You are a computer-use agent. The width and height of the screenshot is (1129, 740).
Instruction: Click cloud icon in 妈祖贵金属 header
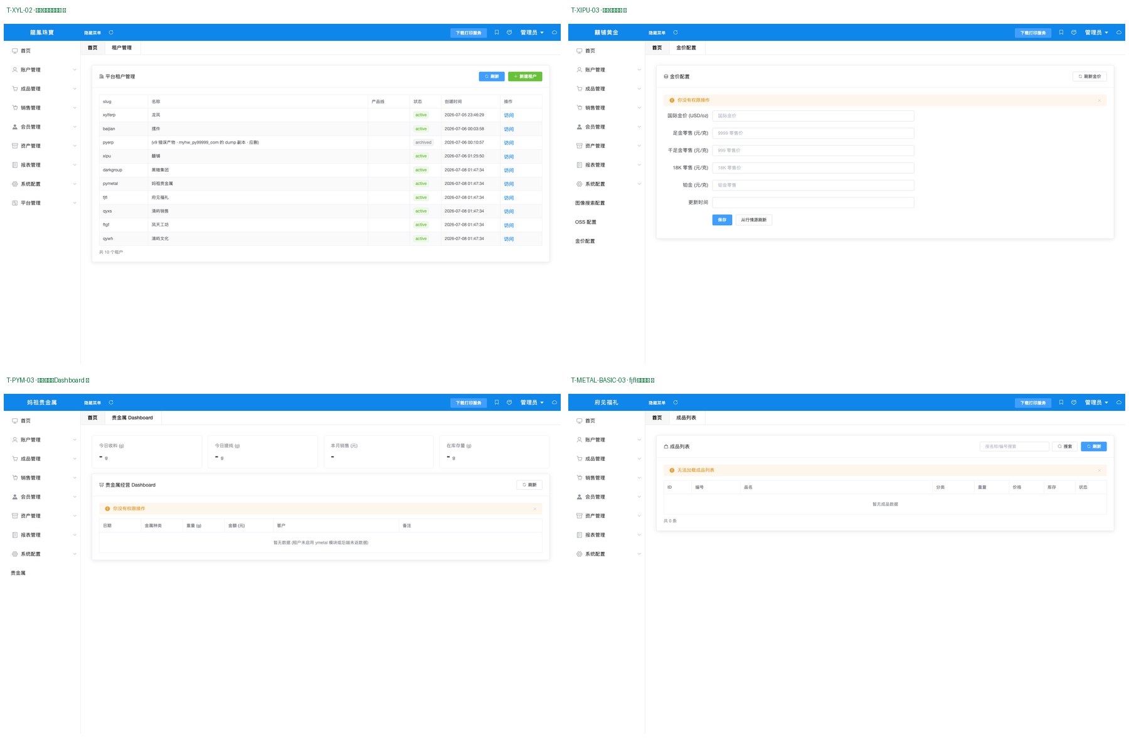pos(554,403)
